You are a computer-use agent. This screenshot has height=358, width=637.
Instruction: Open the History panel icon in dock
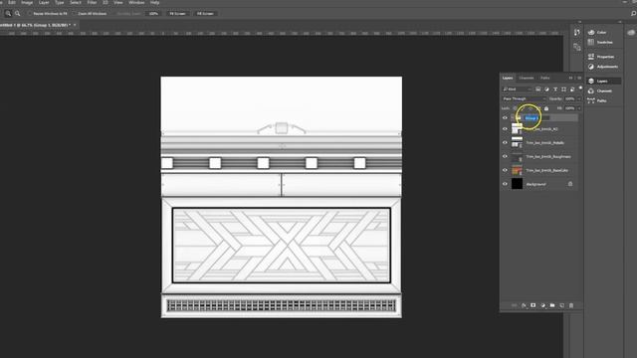[577, 32]
